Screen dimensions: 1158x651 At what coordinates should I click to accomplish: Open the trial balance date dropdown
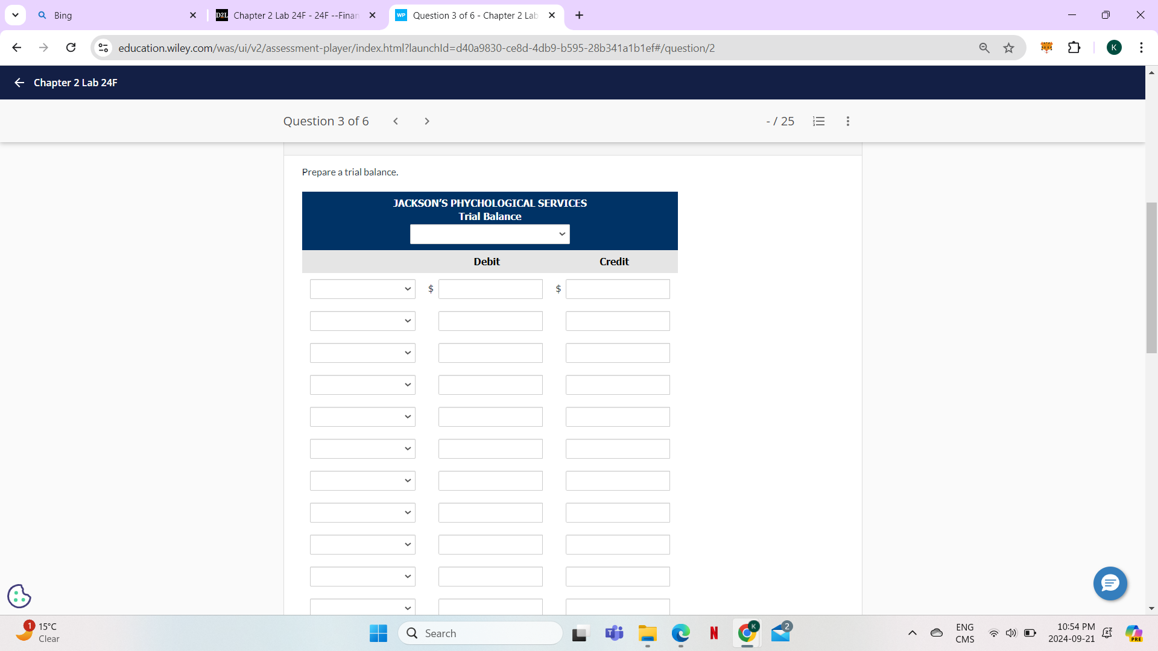[489, 234]
